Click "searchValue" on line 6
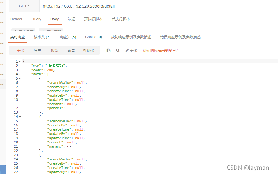This screenshot has height=174, width=278. click(x=60, y=83)
